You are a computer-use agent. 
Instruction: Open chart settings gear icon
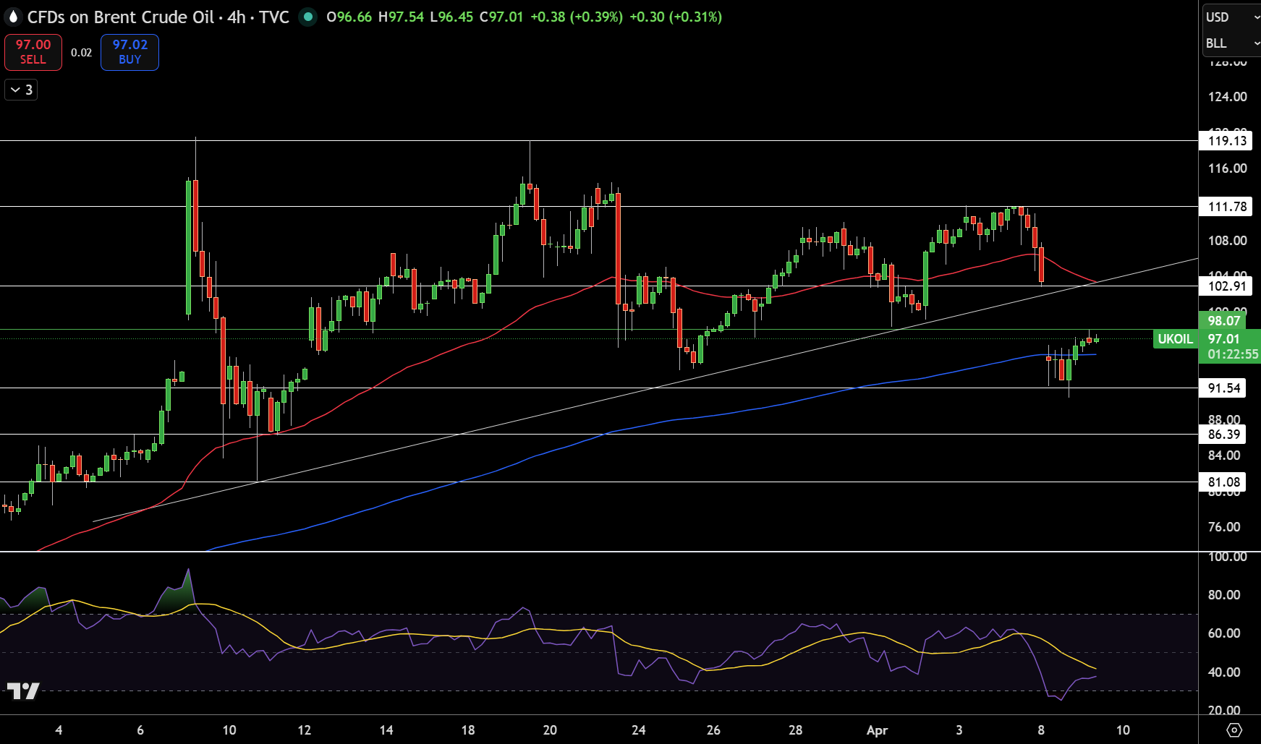[1234, 730]
